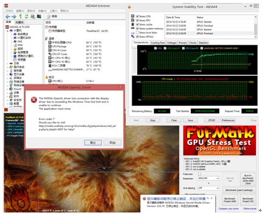This screenshot has width=262, height=224.
Task: Click the down arrow of the log scrollbar
Action: tap(255, 37)
